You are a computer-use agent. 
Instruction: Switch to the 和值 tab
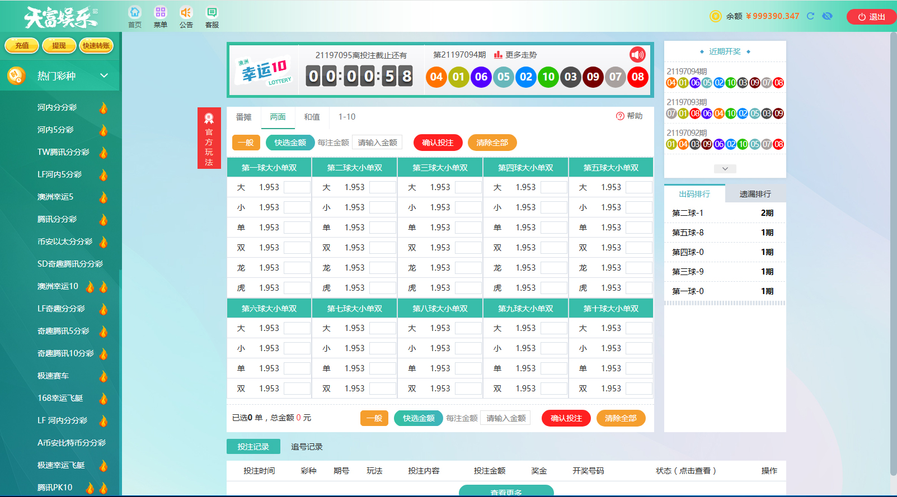[312, 117]
